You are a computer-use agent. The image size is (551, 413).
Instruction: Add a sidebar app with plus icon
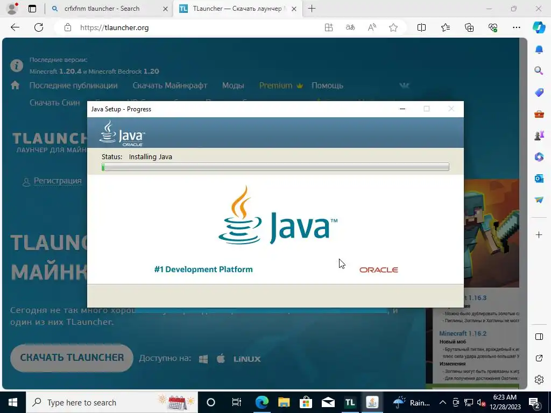coord(539,234)
